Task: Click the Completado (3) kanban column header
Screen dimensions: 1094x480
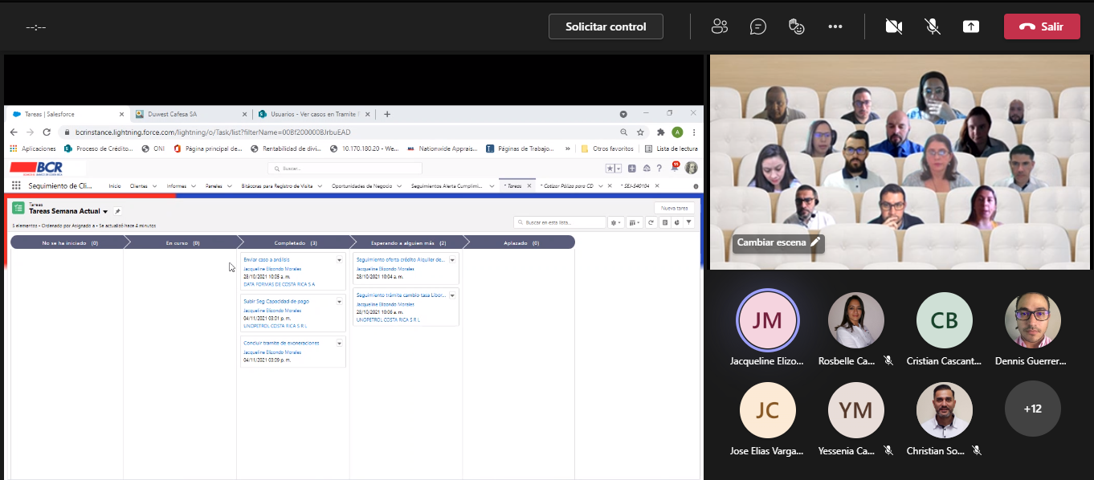Action: (295, 242)
